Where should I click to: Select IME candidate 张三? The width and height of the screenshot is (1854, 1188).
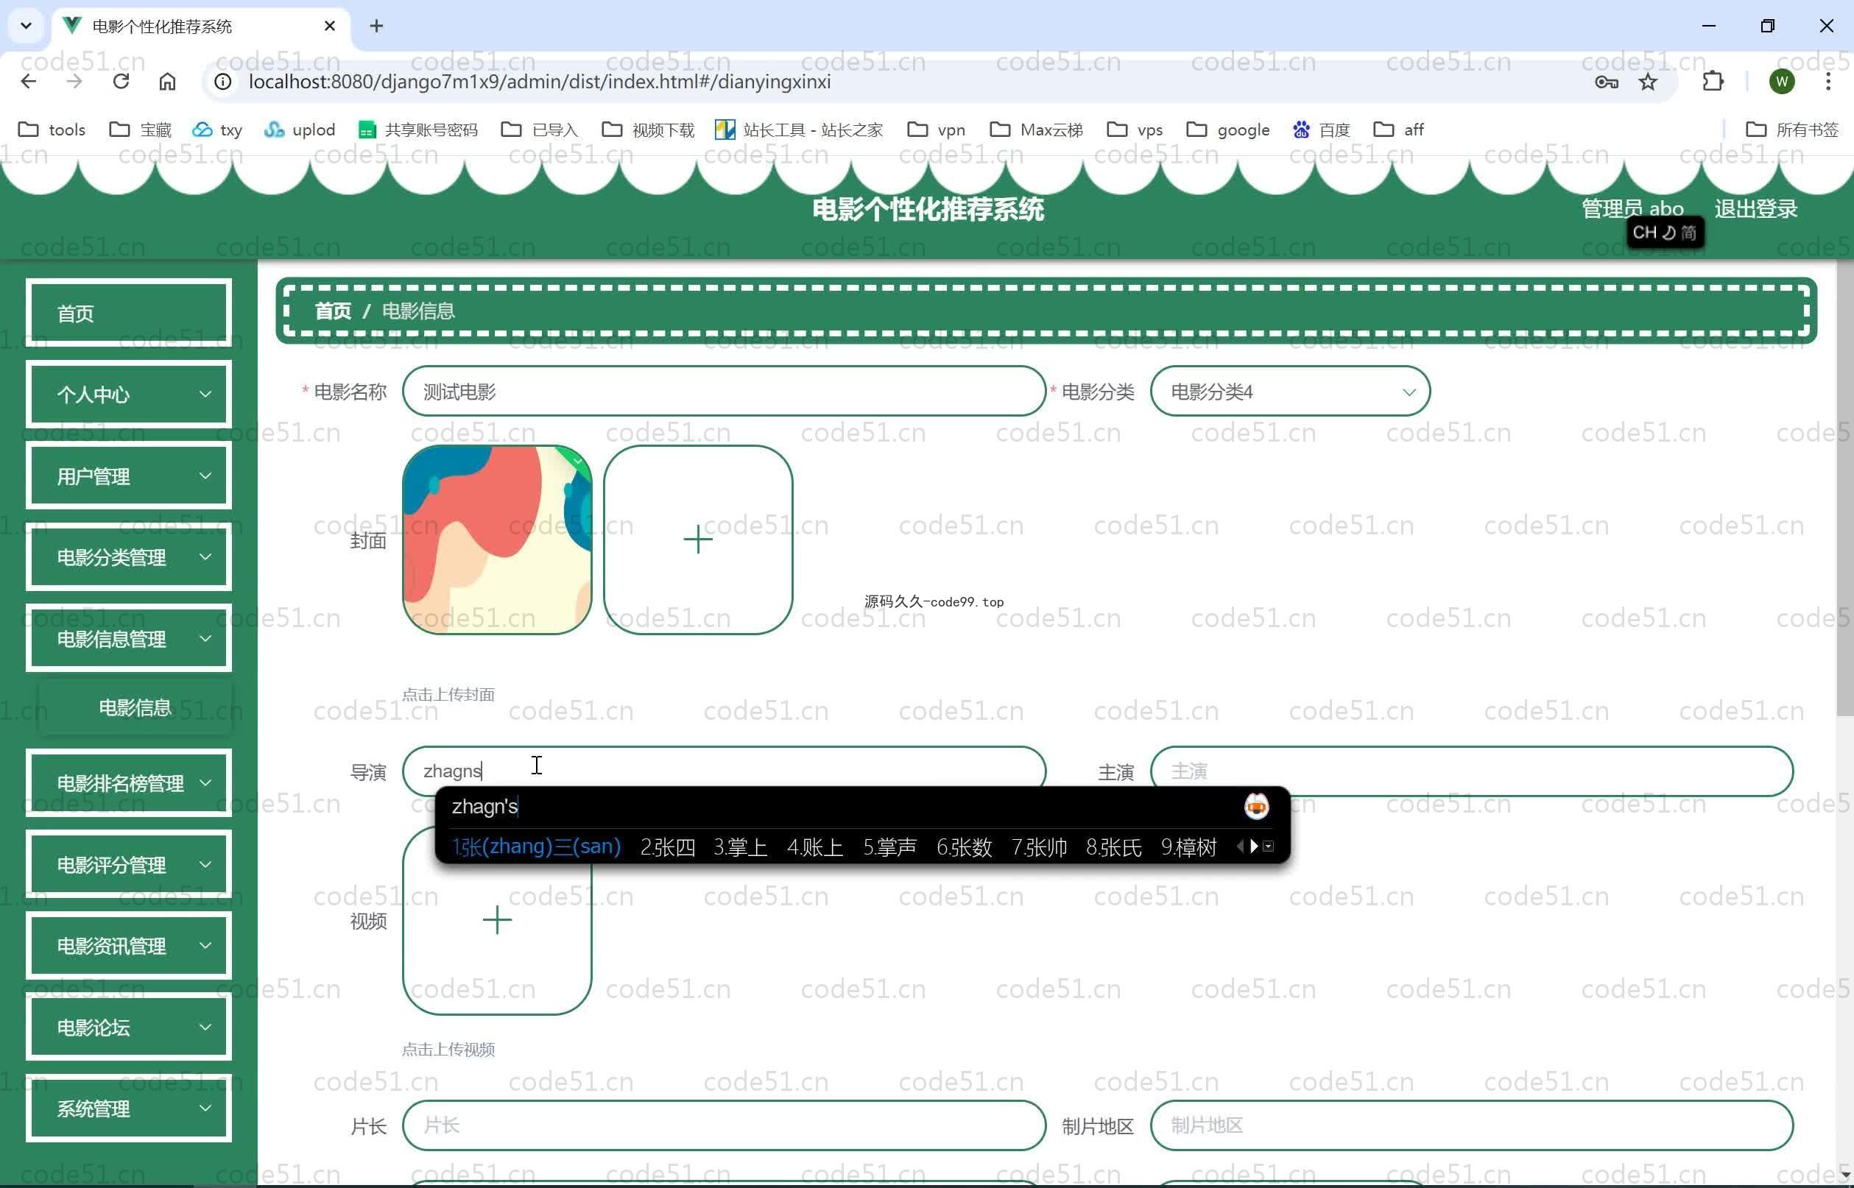point(536,847)
